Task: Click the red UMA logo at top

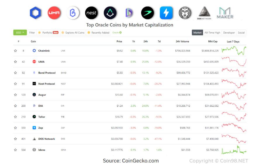Action: pos(54,13)
